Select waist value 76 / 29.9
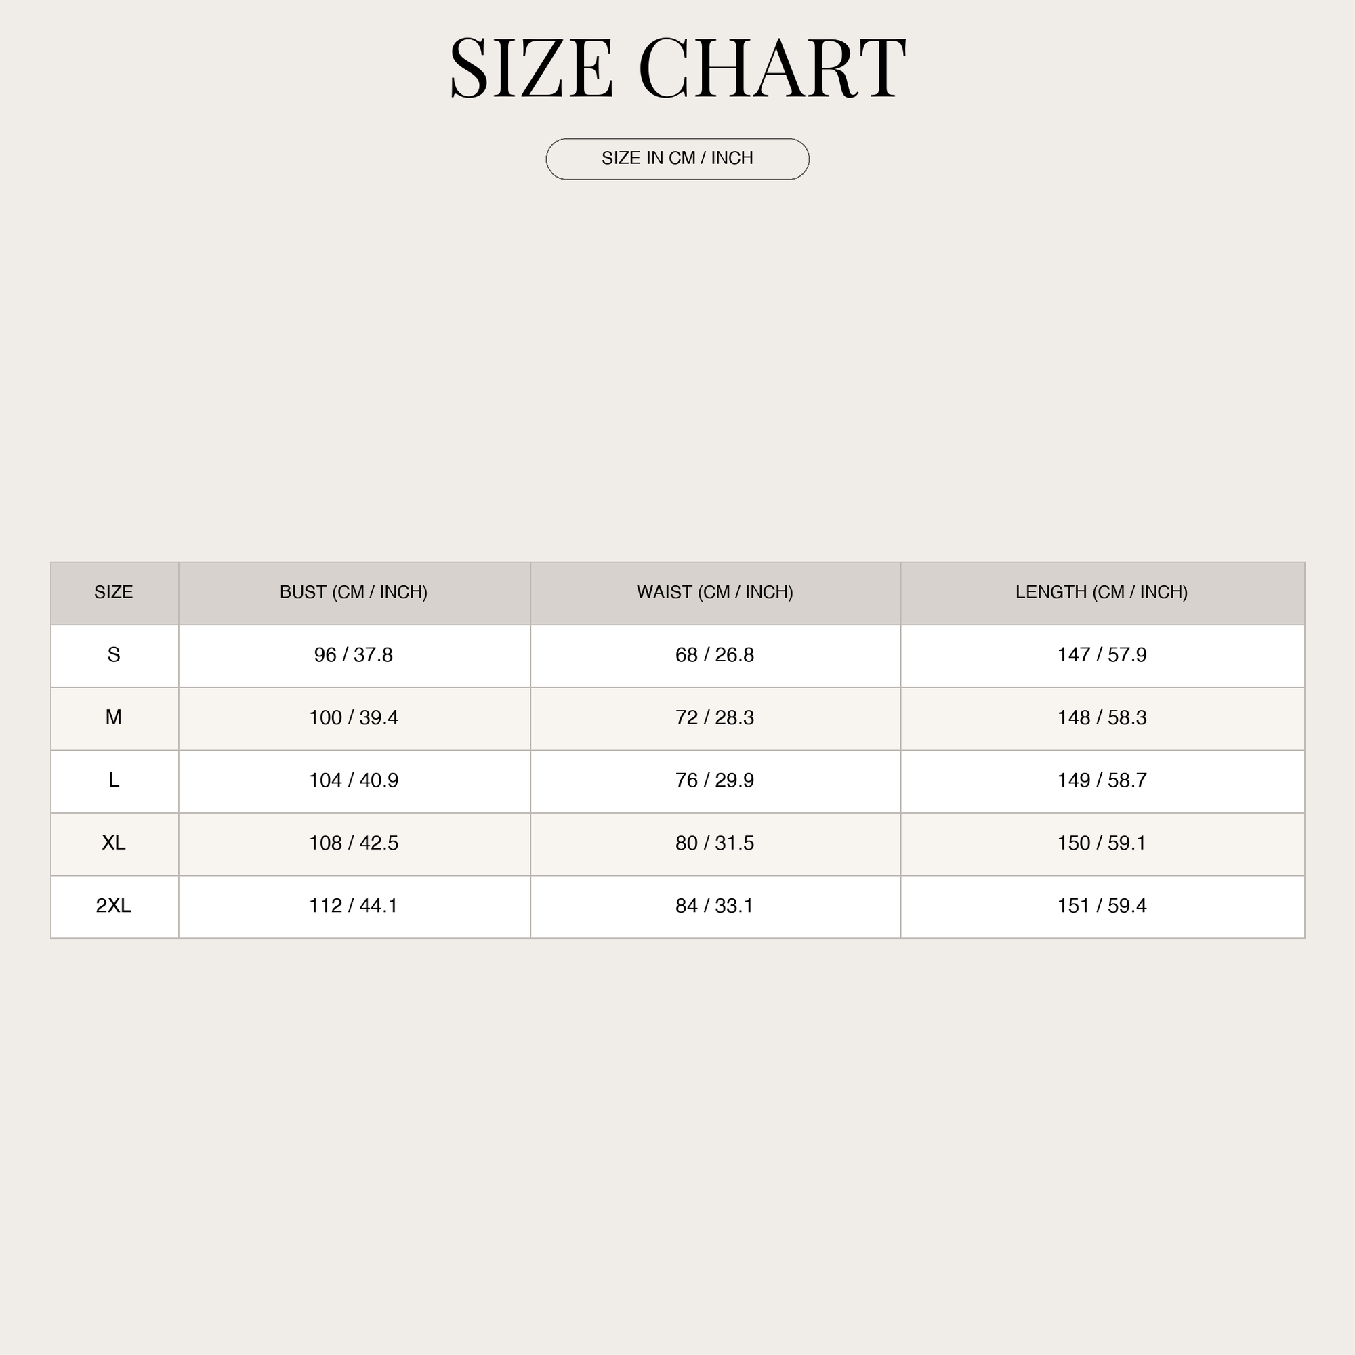Screen dimensions: 1355x1355 click(x=715, y=780)
